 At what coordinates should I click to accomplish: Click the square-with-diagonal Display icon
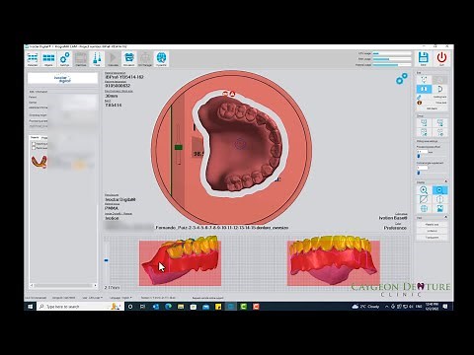pyautogui.click(x=424, y=199)
